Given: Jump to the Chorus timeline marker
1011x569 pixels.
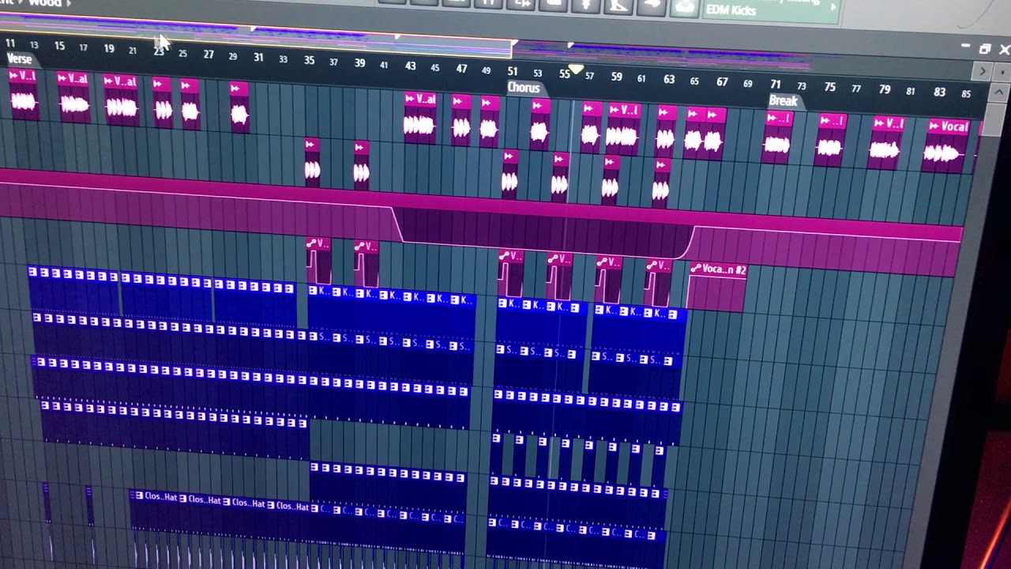Looking at the screenshot, I should [523, 88].
